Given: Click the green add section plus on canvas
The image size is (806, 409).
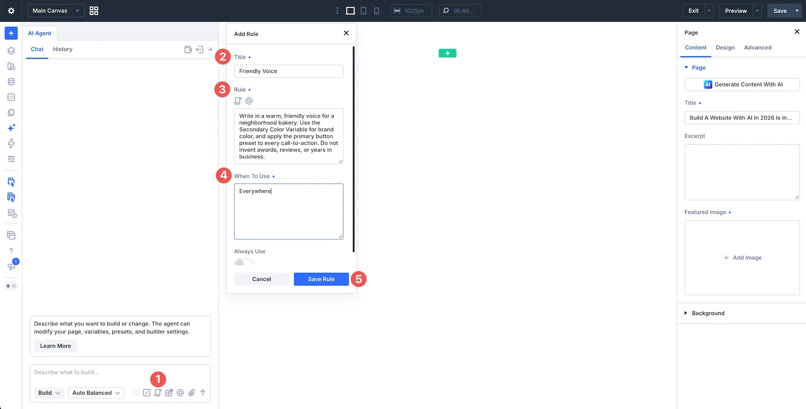Looking at the screenshot, I should point(447,53).
